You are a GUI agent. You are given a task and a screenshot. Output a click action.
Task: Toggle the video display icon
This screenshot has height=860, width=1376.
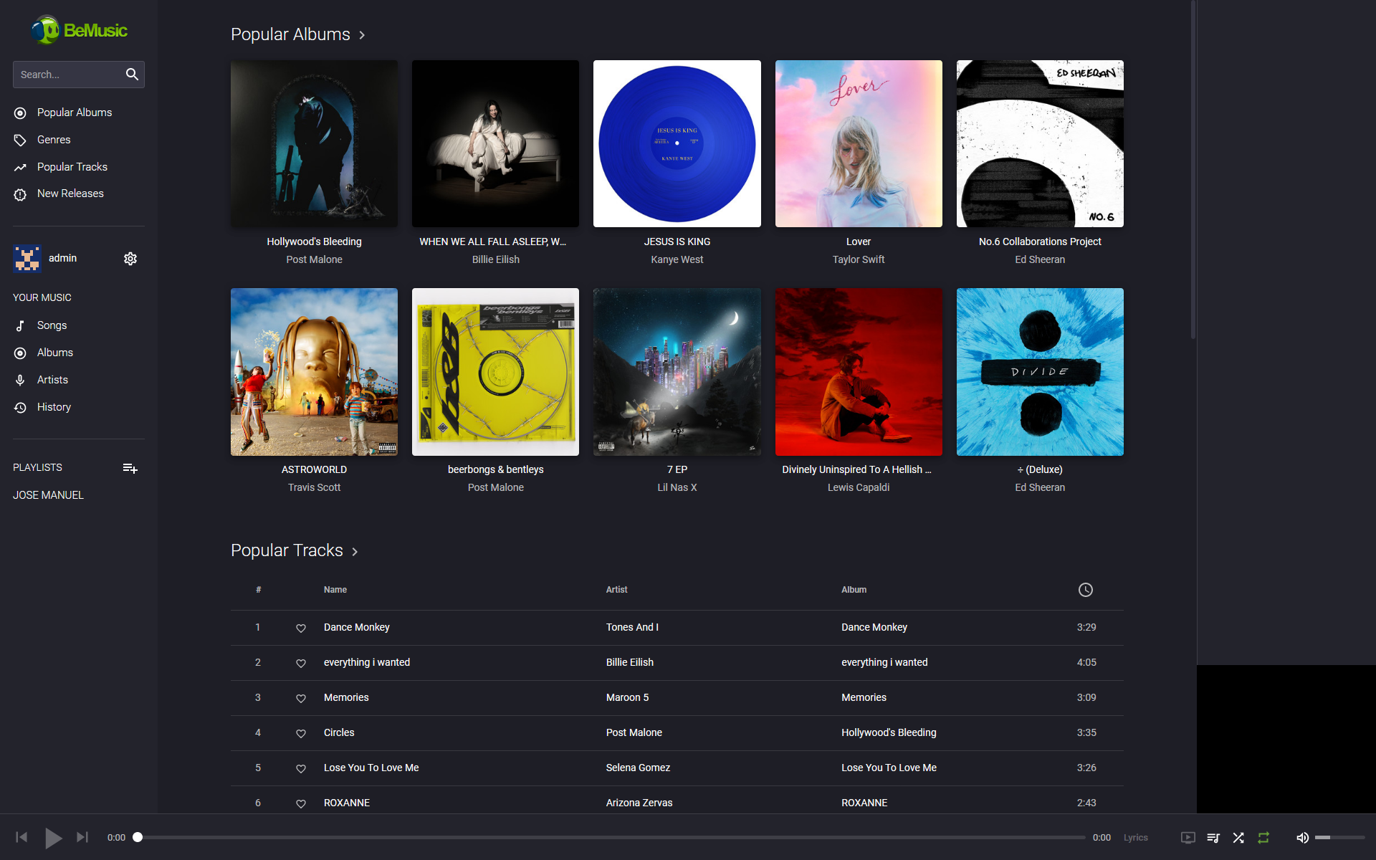pos(1188,838)
